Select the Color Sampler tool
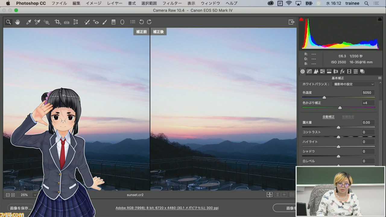Viewport: 386px width, 217px height. coord(37,22)
